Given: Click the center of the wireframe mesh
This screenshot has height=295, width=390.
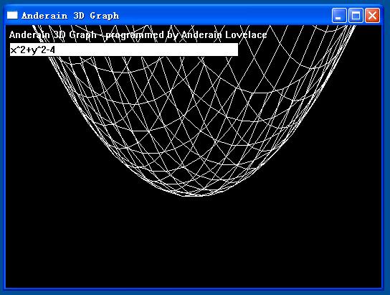Looking at the screenshot, I should tap(194, 119).
